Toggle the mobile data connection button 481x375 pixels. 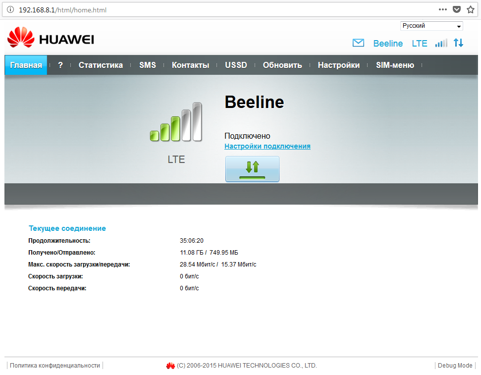coord(252,169)
